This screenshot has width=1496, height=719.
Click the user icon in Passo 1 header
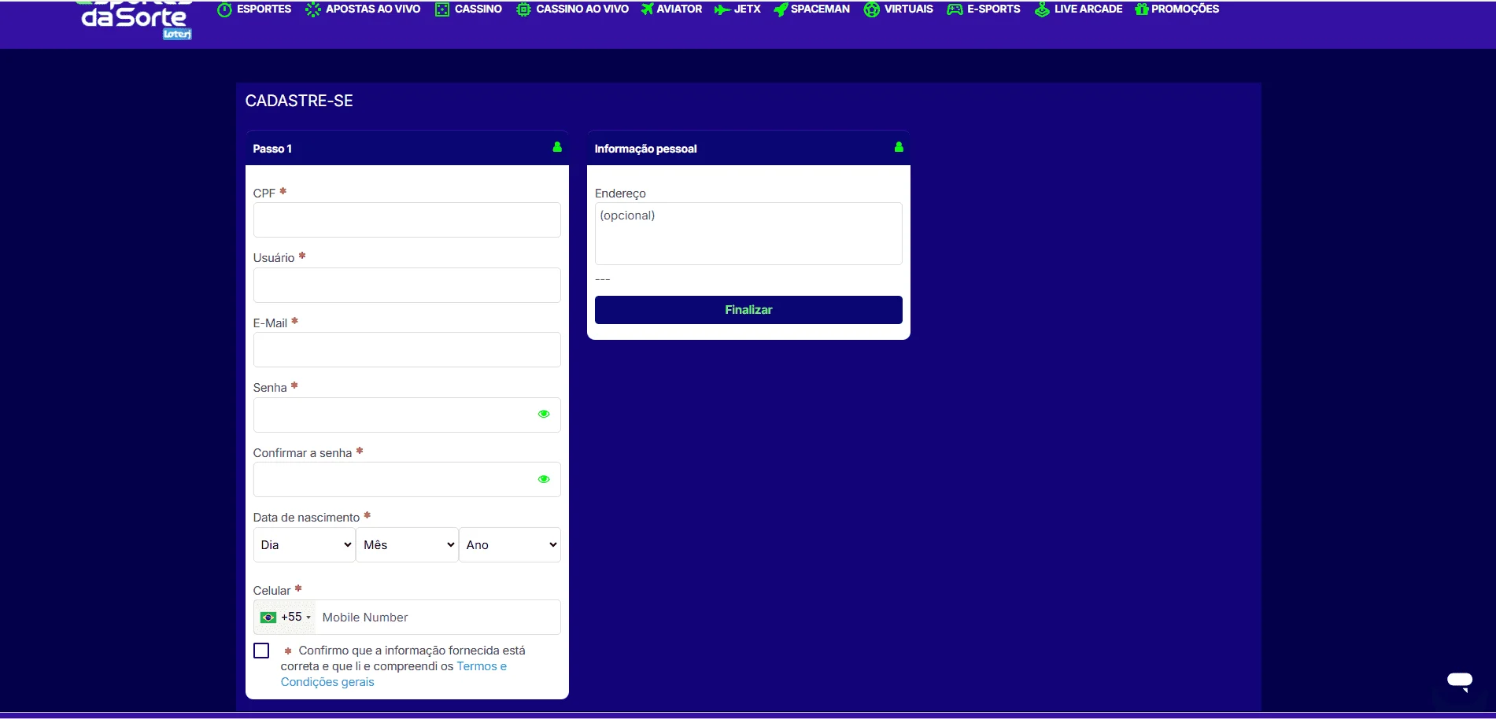(557, 147)
